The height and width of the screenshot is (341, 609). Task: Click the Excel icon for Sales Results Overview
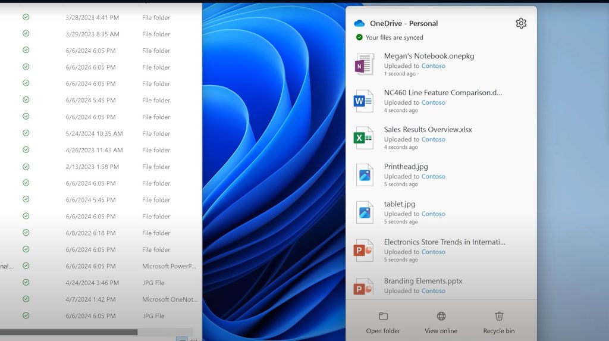click(363, 137)
